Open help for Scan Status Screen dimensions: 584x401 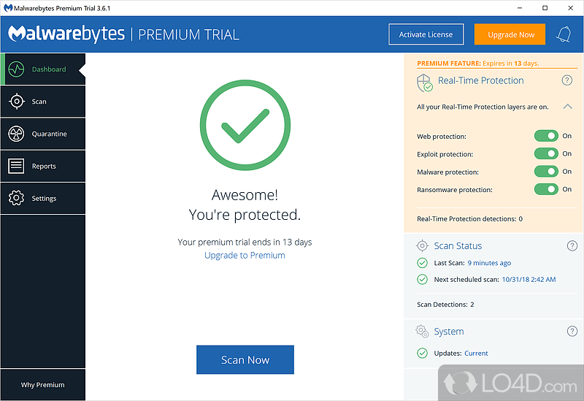pyautogui.click(x=572, y=246)
